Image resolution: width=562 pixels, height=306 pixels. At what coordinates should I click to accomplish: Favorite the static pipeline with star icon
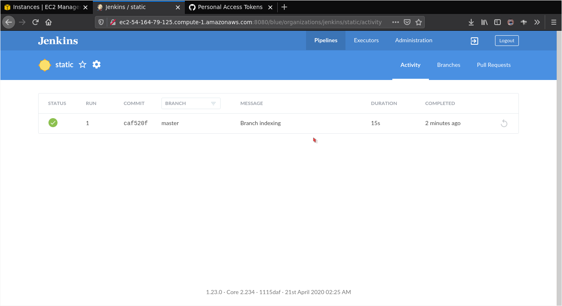coord(83,64)
